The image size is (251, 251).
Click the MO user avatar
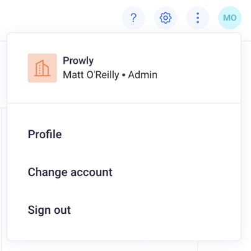(x=230, y=18)
